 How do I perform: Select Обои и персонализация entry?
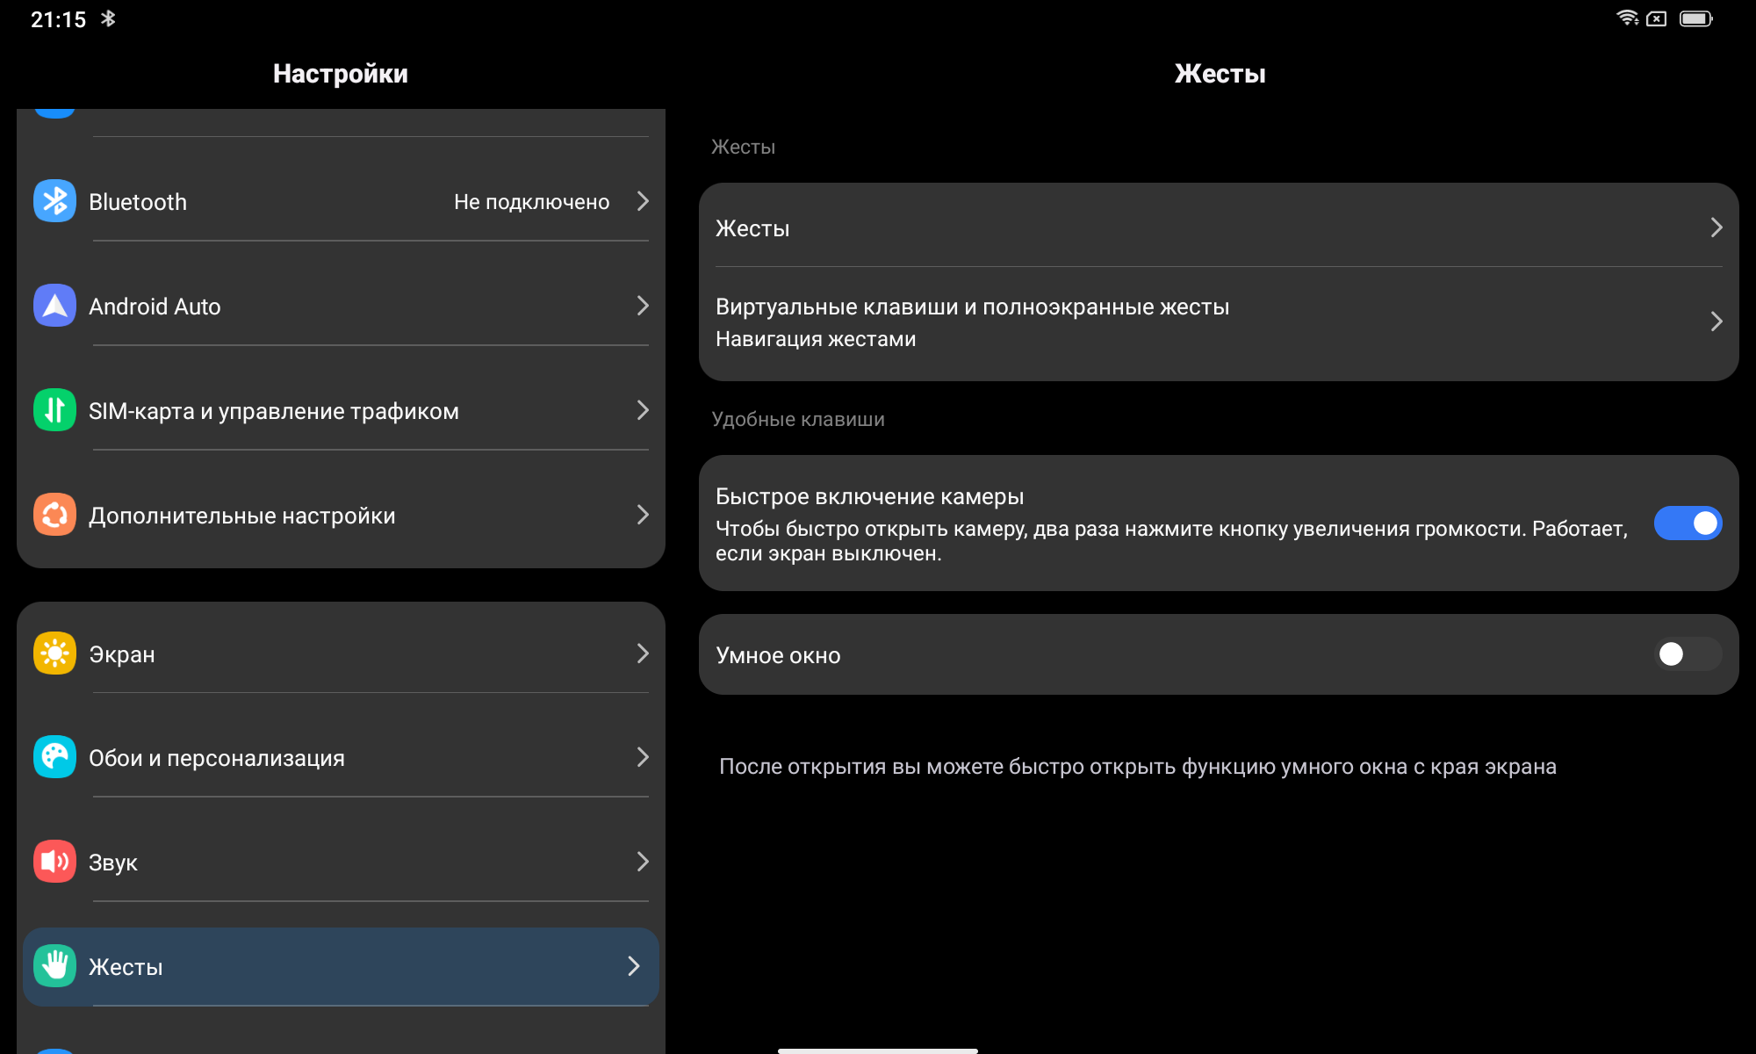(x=341, y=757)
